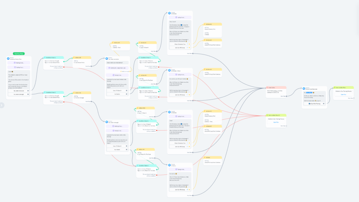Click the green Starting Step badge
Viewport: 359px width, 202px height.
coord(19,53)
